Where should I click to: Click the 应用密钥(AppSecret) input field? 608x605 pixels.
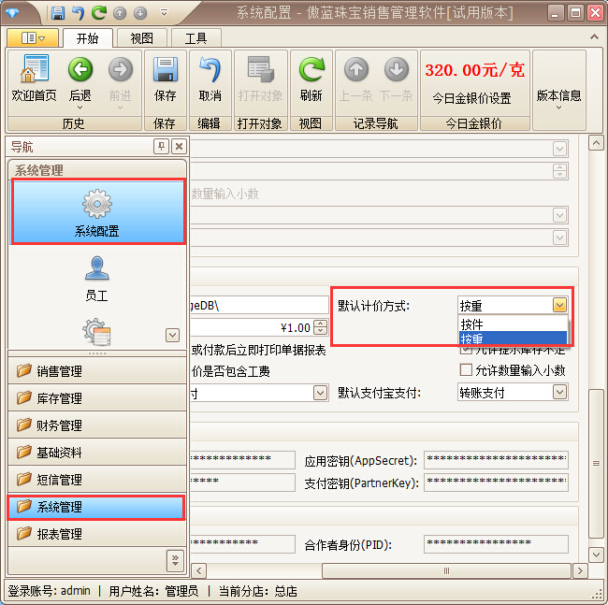(x=496, y=460)
